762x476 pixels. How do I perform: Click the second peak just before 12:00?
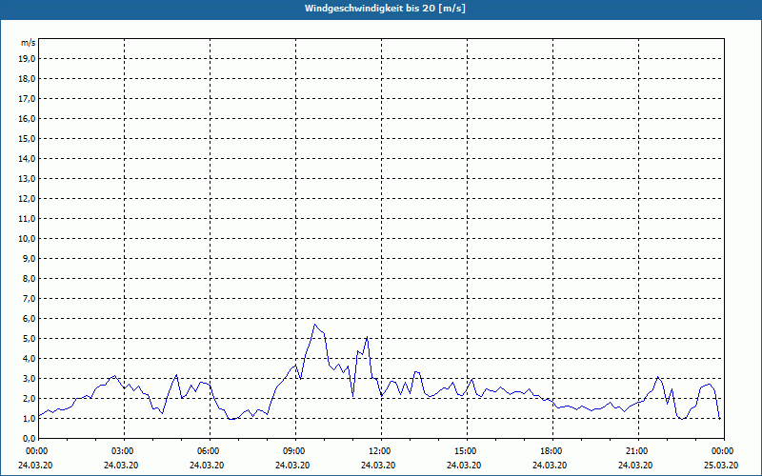367,337
